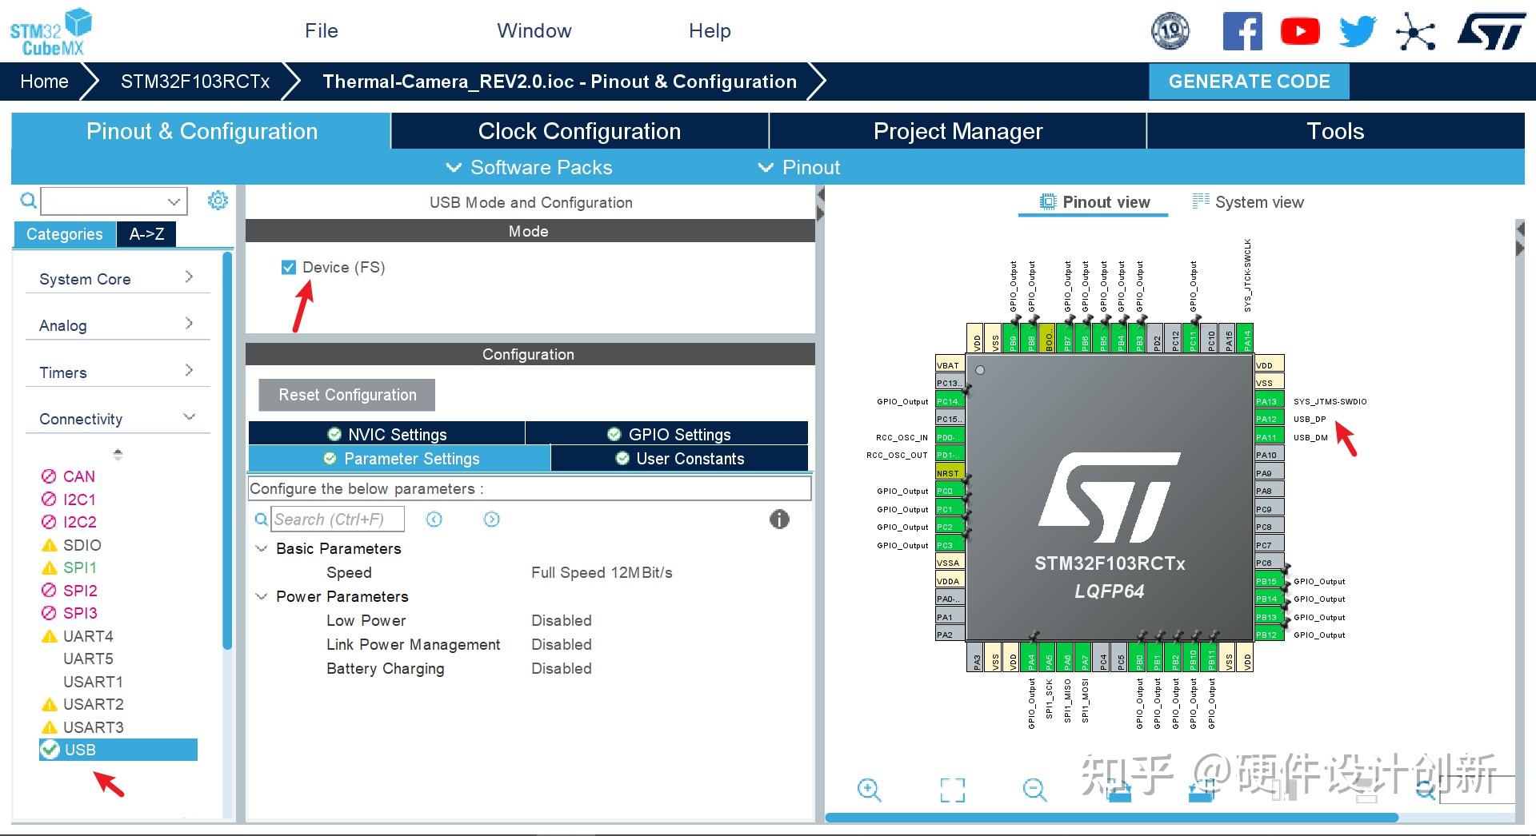Click pin PA12 labeled USB_DP
This screenshot has height=836, width=1536.
pyautogui.click(x=1269, y=418)
